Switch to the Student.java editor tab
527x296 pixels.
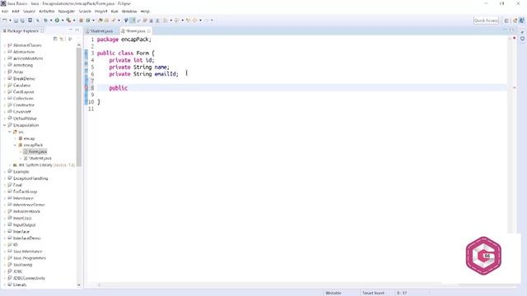pyautogui.click(x=100, y=31)
